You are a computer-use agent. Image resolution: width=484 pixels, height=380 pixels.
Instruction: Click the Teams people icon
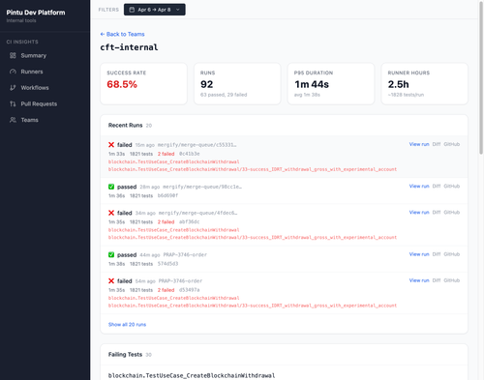pos(13,120)
